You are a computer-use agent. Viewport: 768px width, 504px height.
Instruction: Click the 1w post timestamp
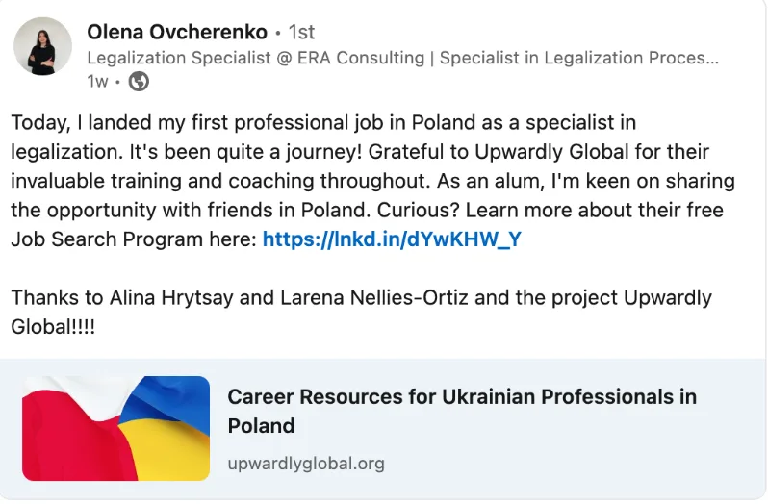click(97, 82)
